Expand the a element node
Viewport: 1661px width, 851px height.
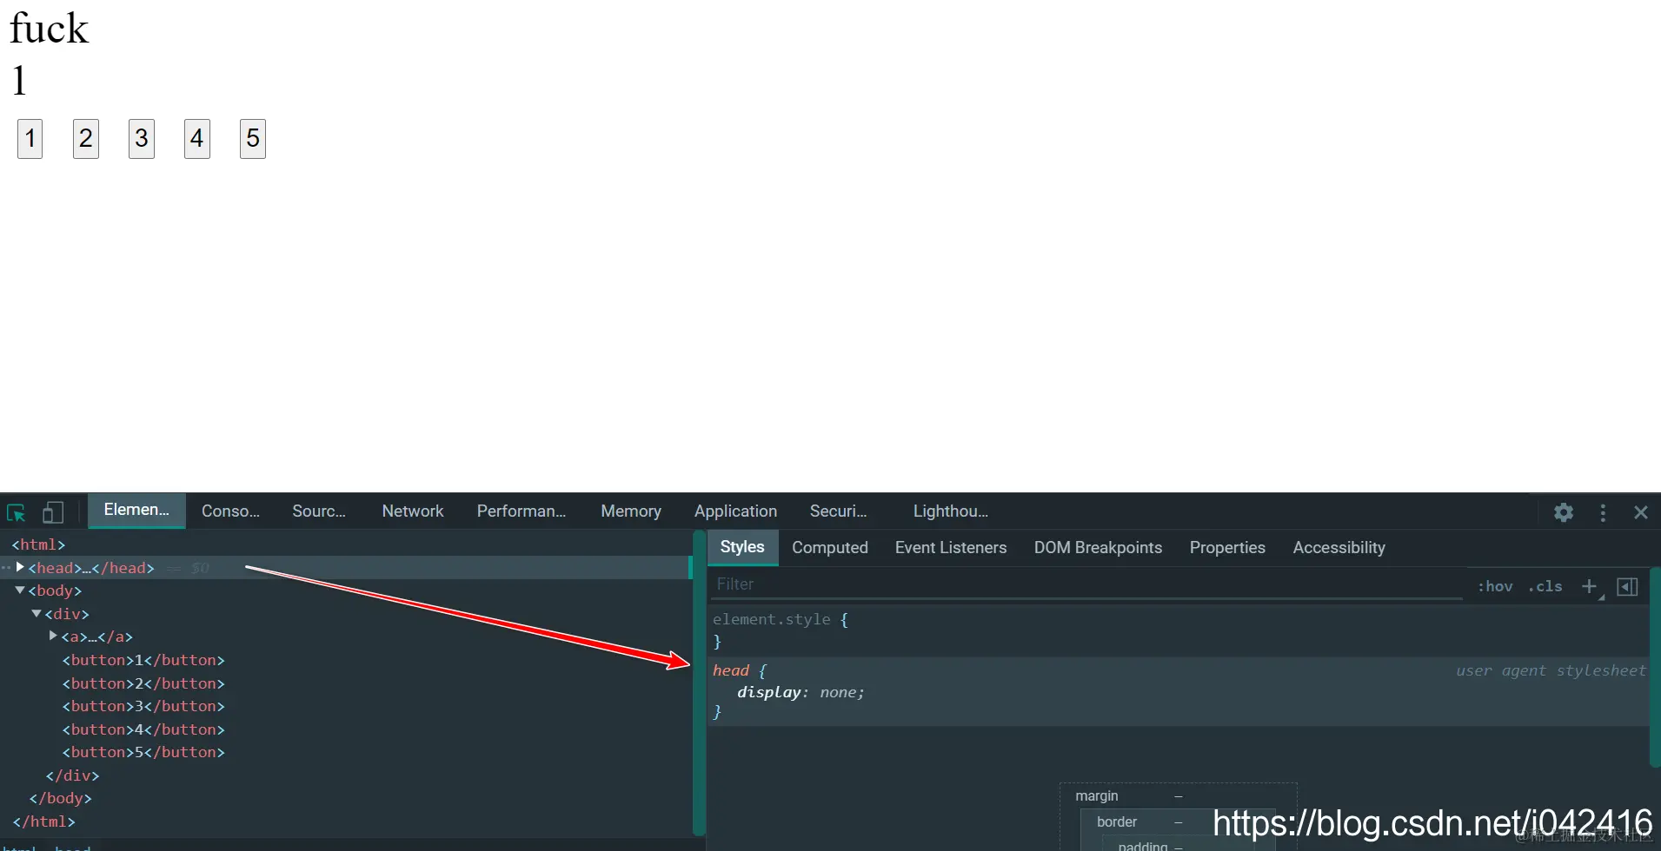(x=53, y=636)
